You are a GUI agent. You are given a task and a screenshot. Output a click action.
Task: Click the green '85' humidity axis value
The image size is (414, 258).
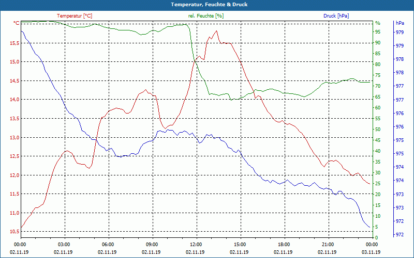(x=378, y=54)
